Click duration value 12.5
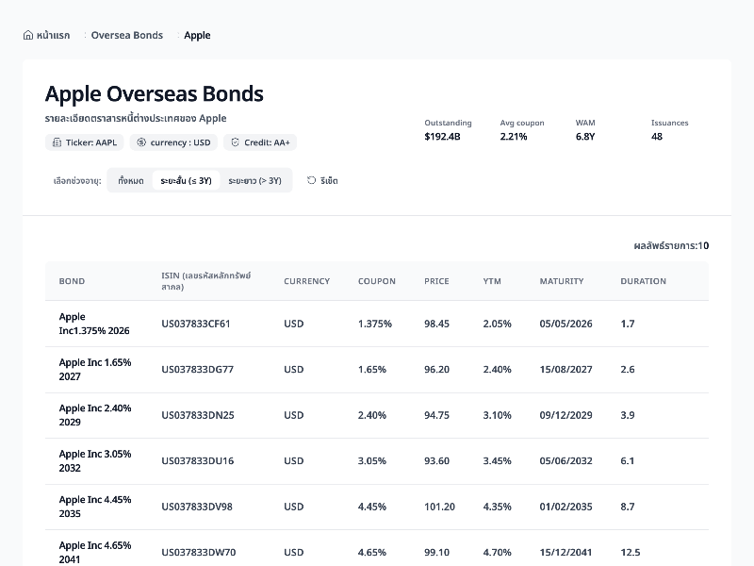This screenshot has width=754, height=566. (x=631, y=552)
